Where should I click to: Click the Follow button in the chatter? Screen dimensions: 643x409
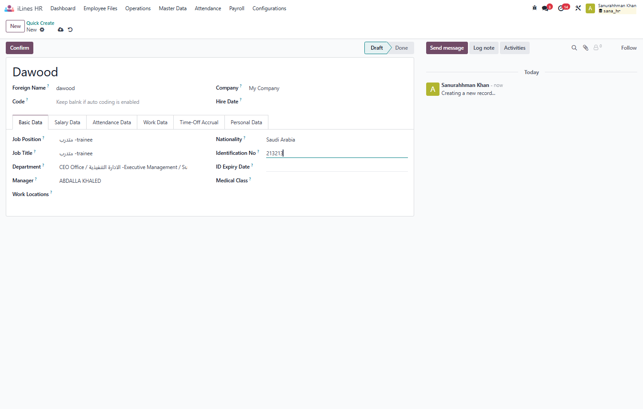pyautogui.click(x=629, y=48)
